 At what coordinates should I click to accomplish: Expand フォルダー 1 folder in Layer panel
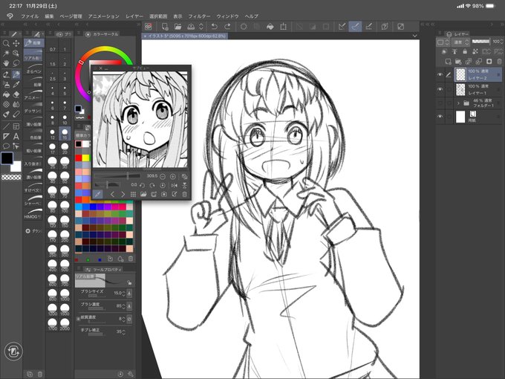point(458,103)
